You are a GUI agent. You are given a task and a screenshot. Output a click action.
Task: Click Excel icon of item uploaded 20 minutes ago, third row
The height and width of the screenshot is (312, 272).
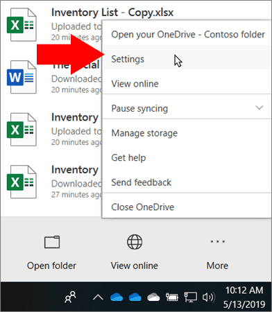(x=22, y=130)
